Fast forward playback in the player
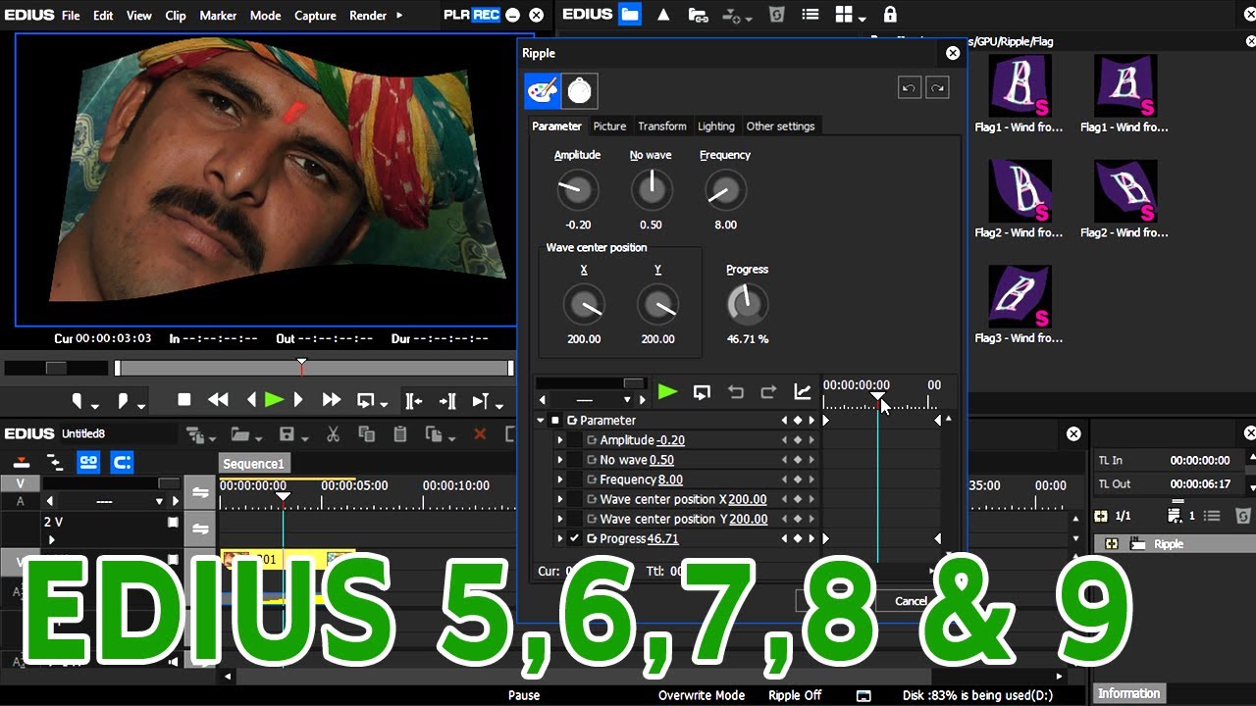This screenshot has height=706, width=1256. click(x=332, y=400)
